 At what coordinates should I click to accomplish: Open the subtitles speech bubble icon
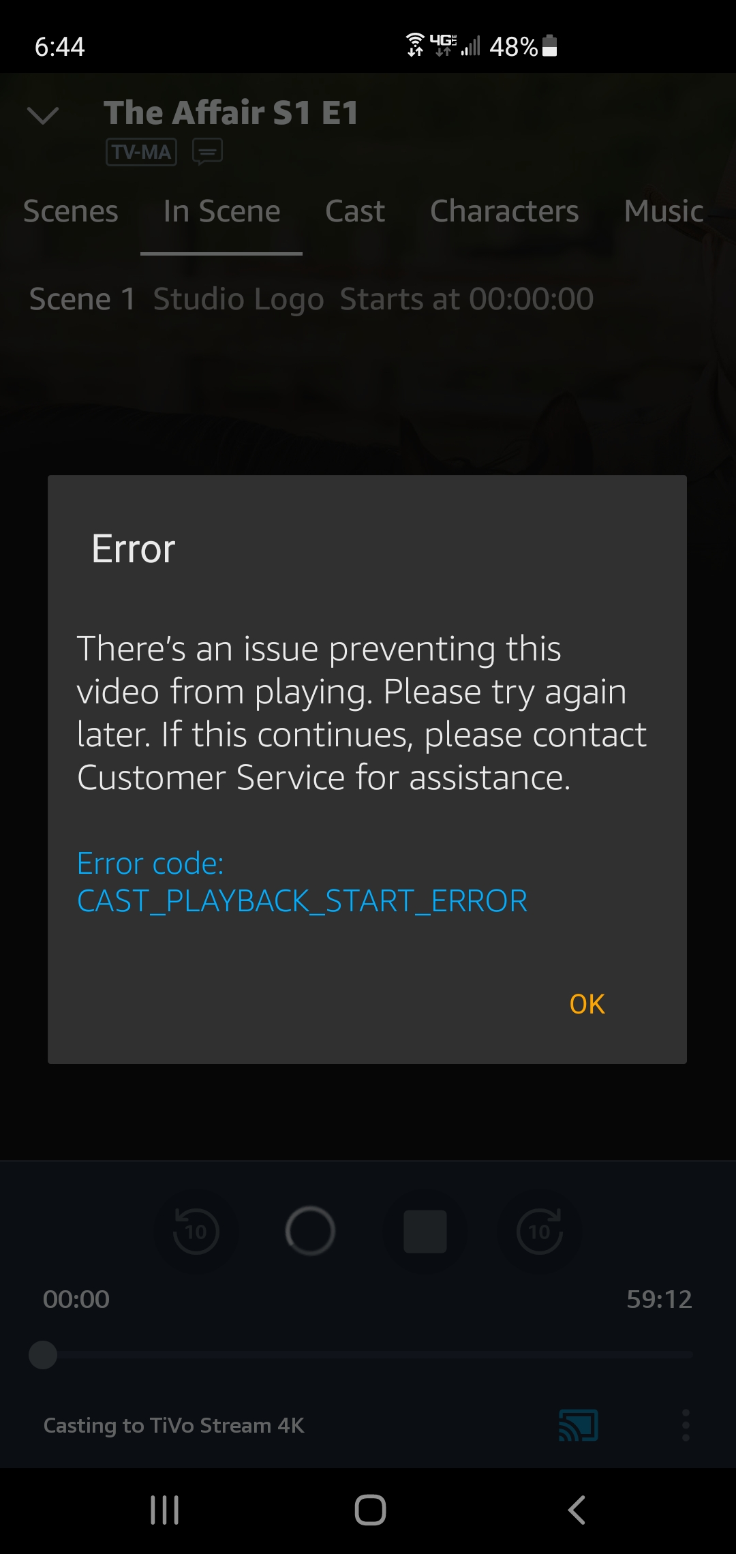[208, 152]
